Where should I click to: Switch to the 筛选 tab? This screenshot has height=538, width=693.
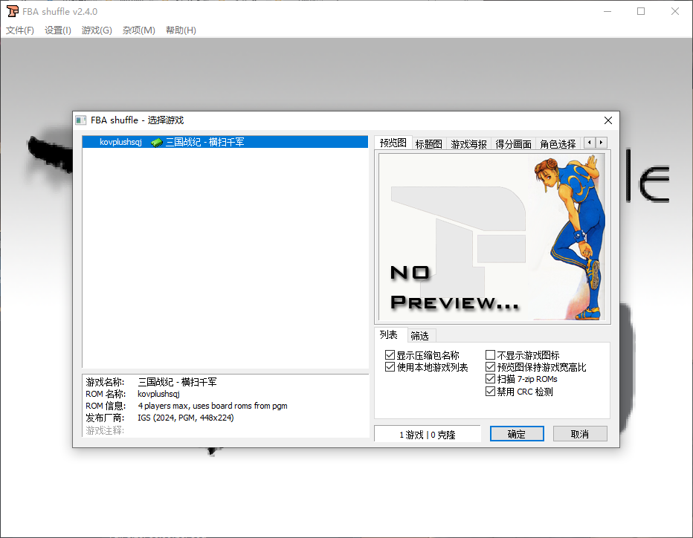[419, 334]
